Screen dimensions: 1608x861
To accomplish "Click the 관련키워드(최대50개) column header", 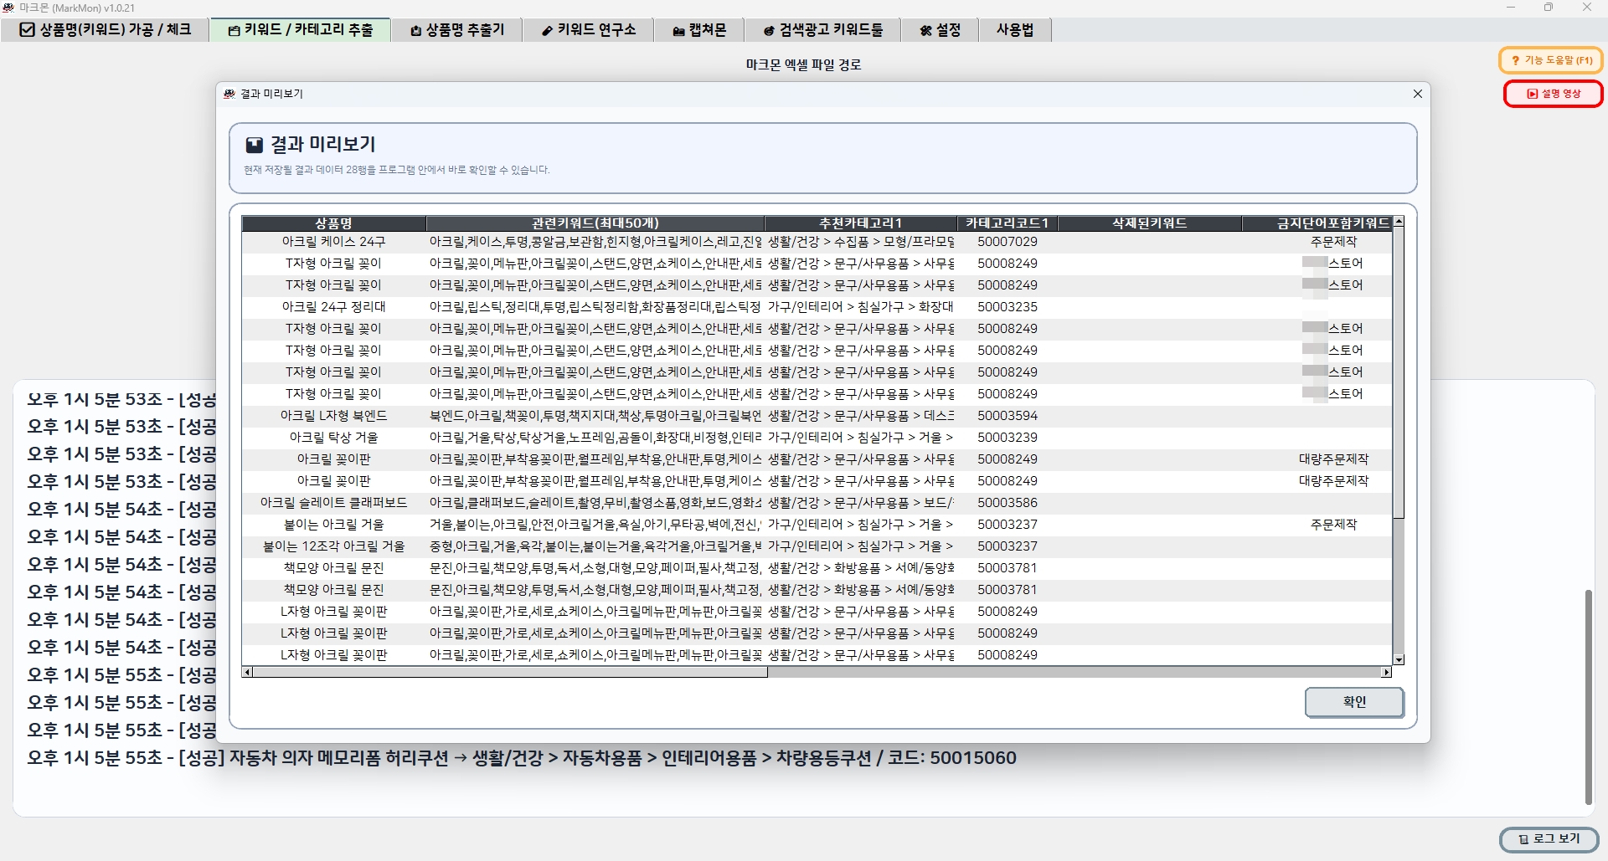I will [x=595, y=223].
